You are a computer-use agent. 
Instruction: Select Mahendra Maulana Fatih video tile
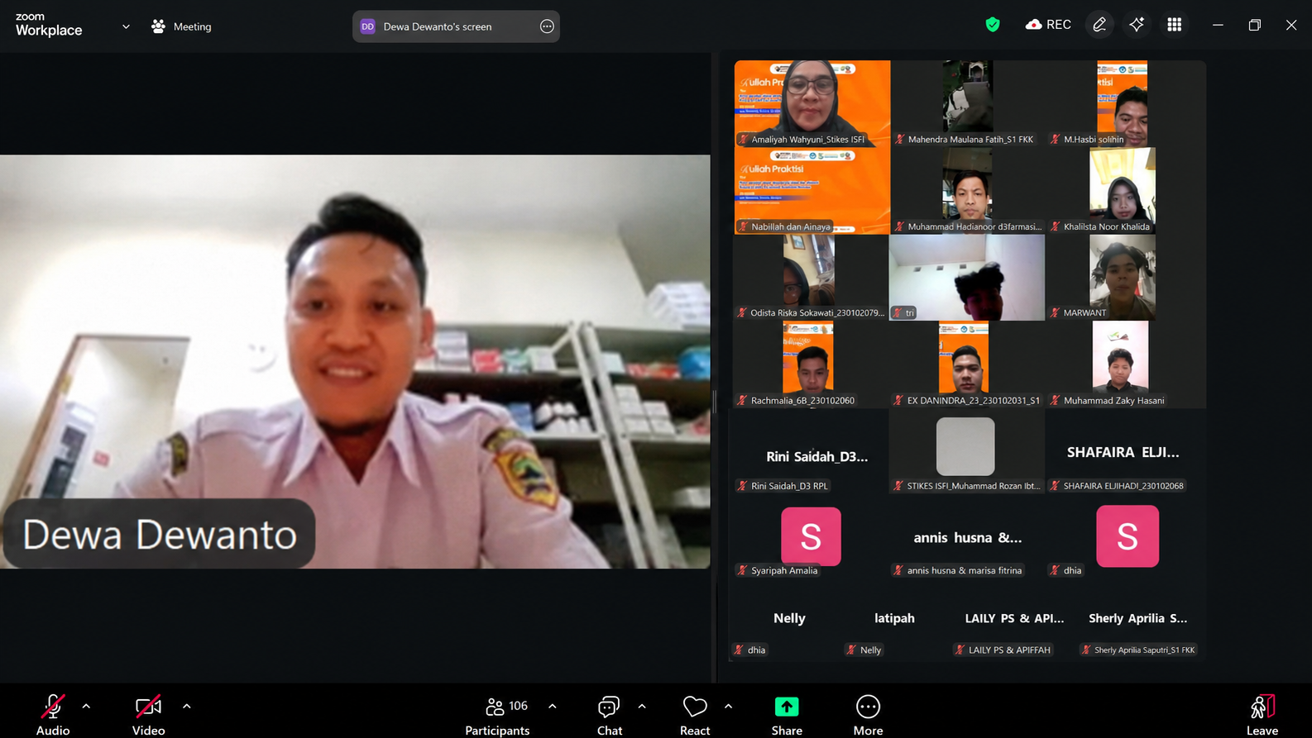pos(967,103)
